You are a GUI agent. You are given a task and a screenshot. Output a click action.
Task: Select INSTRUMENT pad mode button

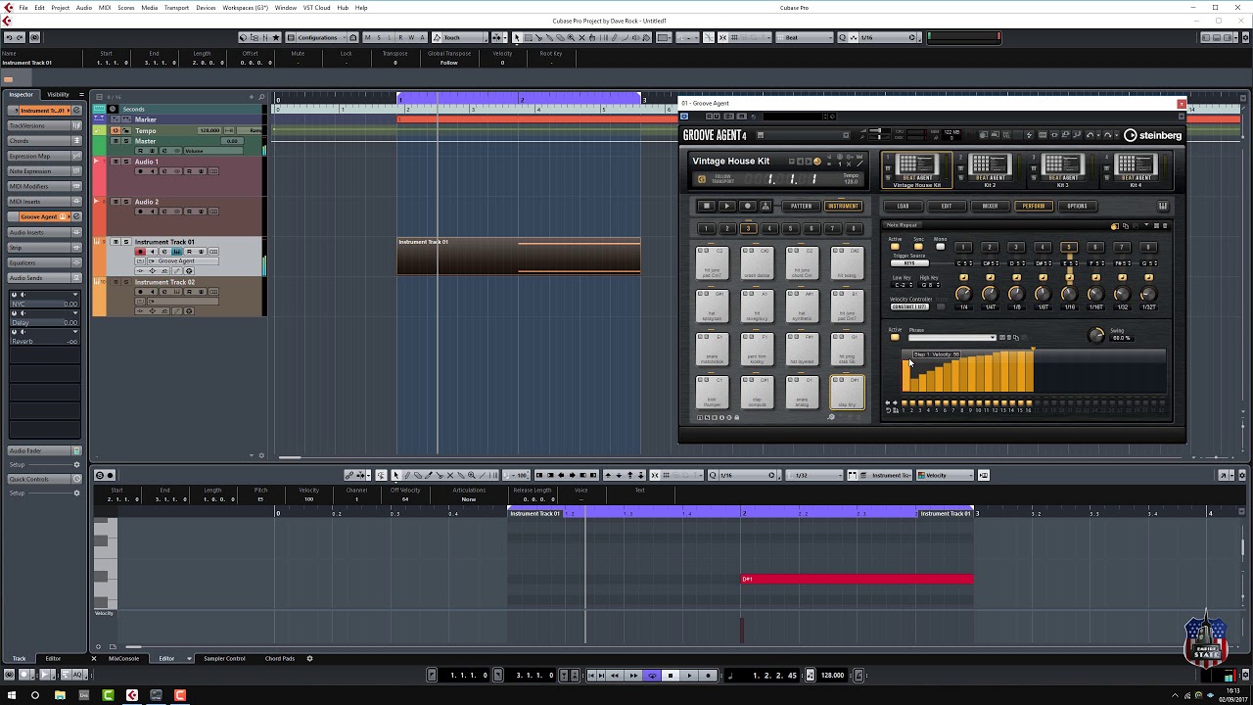pyautogui.click(x=843, y=206)
